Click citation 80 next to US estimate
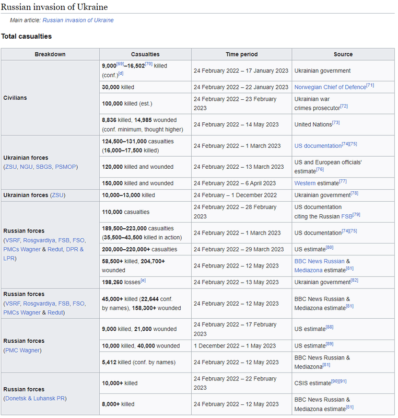 (x=330, y=248)
